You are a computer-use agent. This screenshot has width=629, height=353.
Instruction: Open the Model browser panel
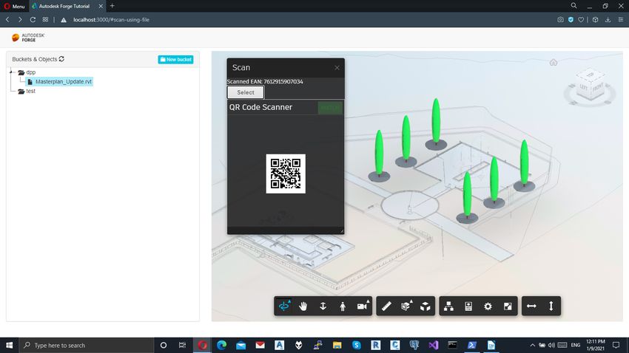coord(449,306)
